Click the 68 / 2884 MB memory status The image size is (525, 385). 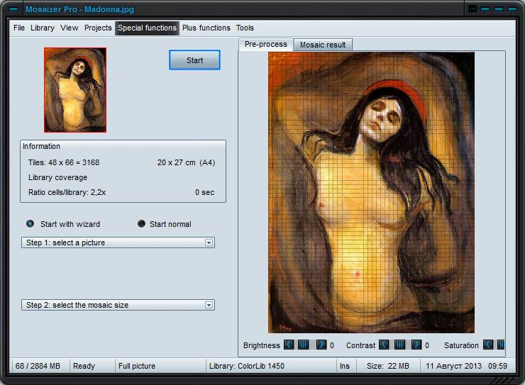(38, 366)
